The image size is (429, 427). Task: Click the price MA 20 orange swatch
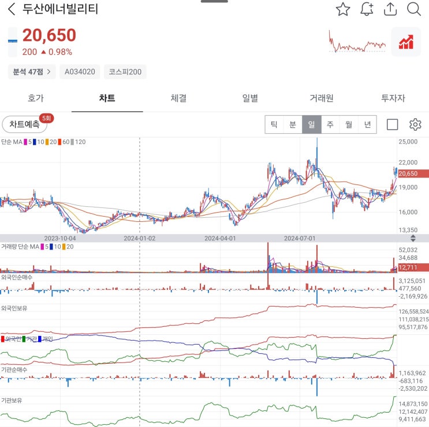click(x=47, y=142)
